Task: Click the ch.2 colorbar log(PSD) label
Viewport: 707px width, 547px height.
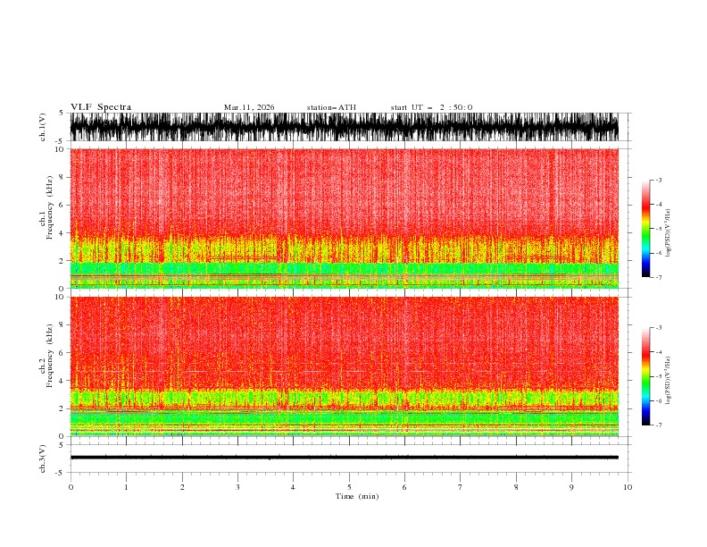Action: click(x=669, y=380)
